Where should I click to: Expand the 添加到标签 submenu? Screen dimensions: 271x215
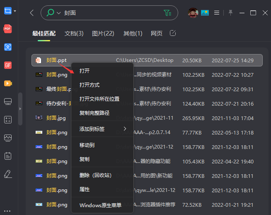point(125,129)
